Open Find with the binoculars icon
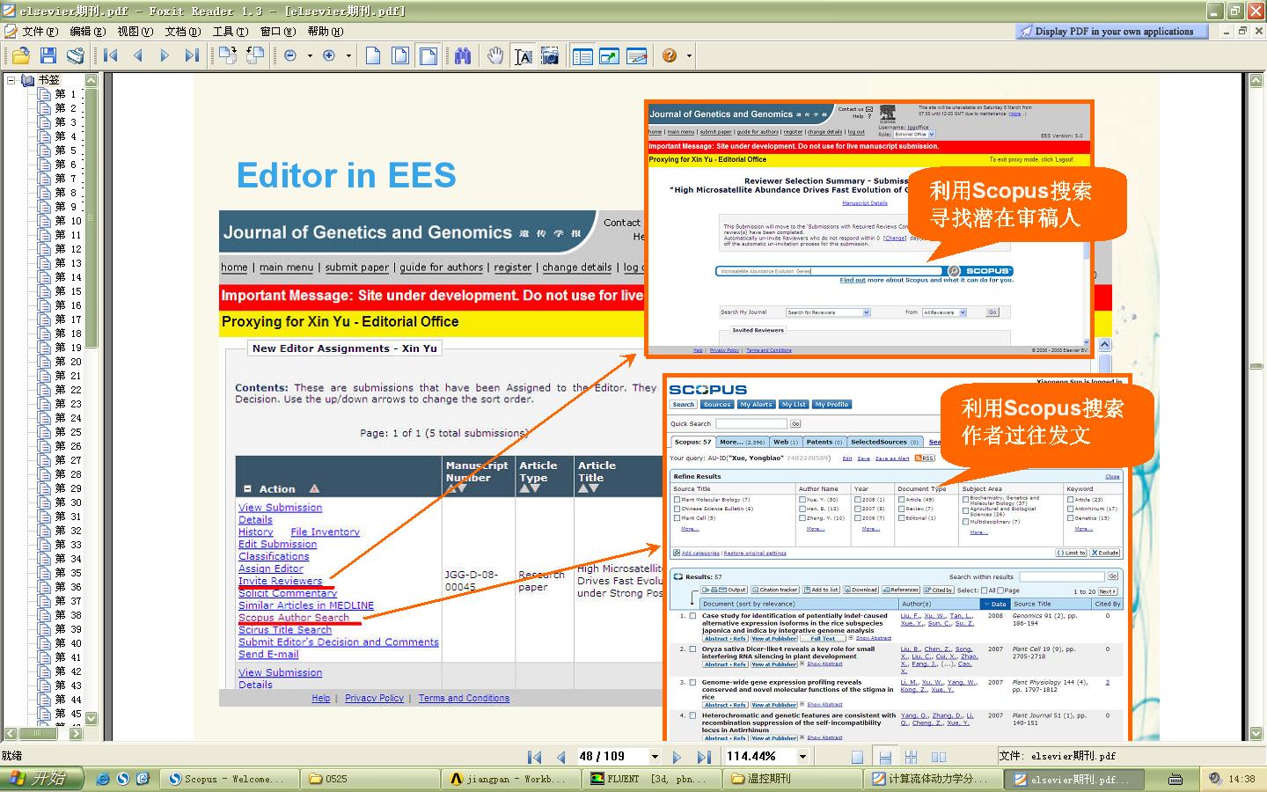 [x=463, y=55]
